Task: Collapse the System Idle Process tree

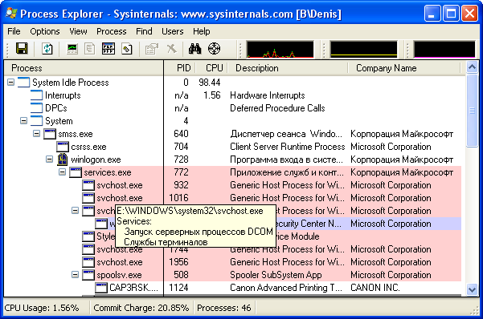Action: 10,83
